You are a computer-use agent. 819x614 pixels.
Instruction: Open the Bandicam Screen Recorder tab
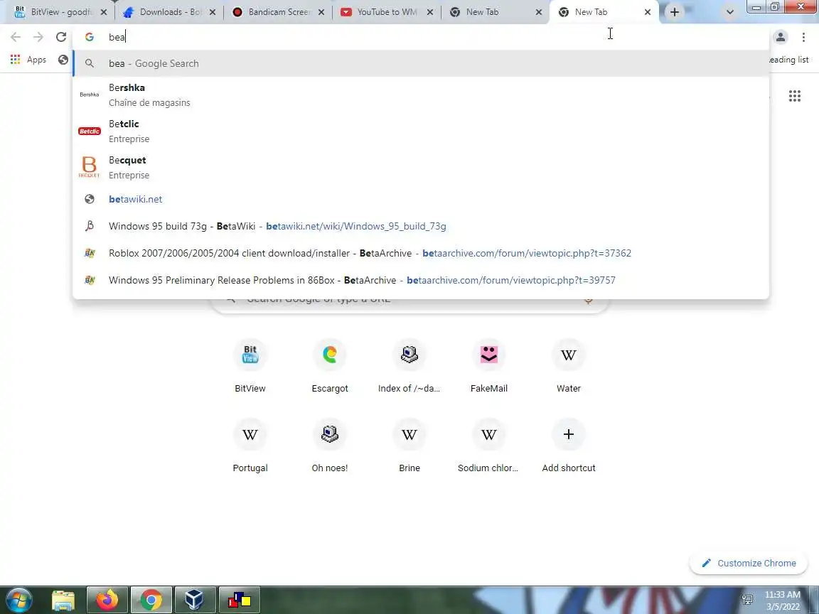point(278,12)
